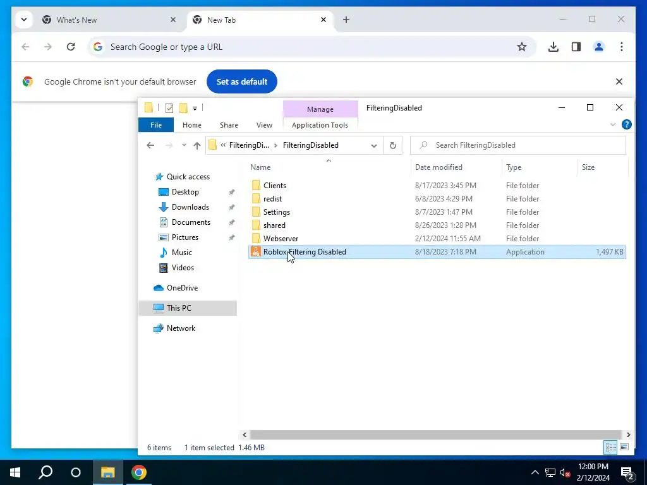The width and height of the screenshot is (647, 485).
Task: Switch to details view layout
Action: [610, 447]
